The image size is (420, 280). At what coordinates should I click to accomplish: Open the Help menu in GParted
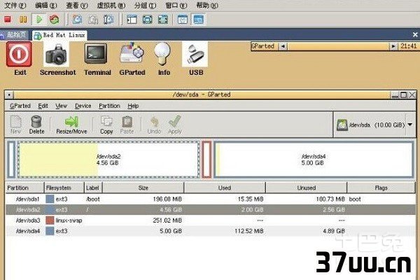click(133, 106)
